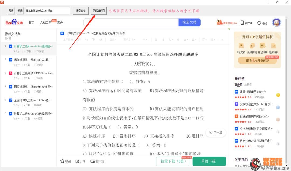Open the 看过 history clock icon
The width and height of the screenshot is (291, 171).
[259, 23]
